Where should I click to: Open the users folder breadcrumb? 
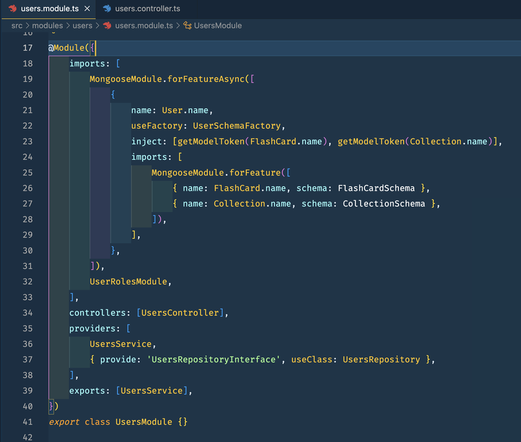pyautogui.click(x=82, y=26)
